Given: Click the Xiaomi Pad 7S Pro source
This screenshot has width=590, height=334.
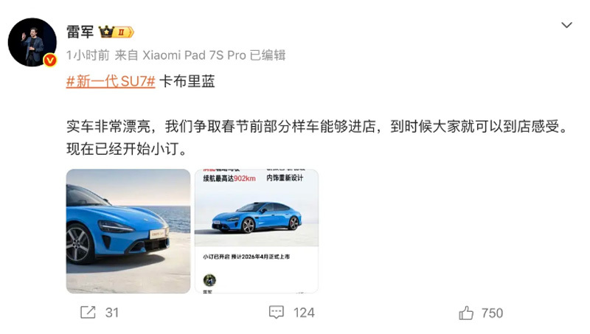Looking at the screenshot, I should point(194,55).
